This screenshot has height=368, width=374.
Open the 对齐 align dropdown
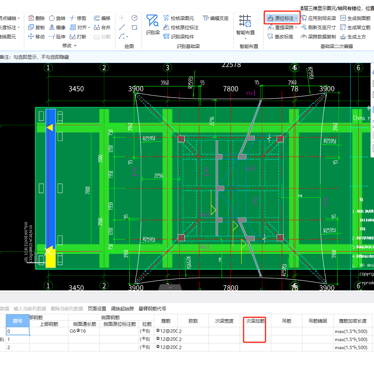tap(89, 28)
